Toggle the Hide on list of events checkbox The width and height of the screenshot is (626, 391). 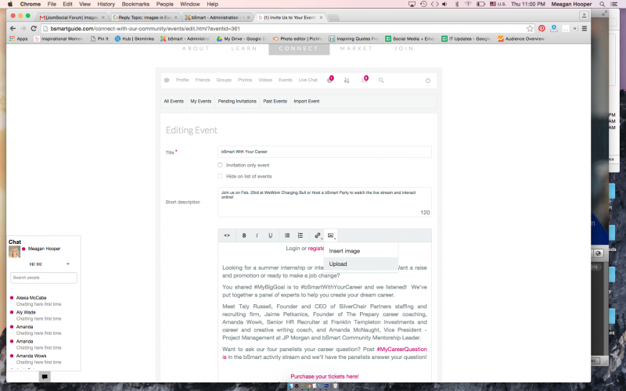tap(220, 176)
